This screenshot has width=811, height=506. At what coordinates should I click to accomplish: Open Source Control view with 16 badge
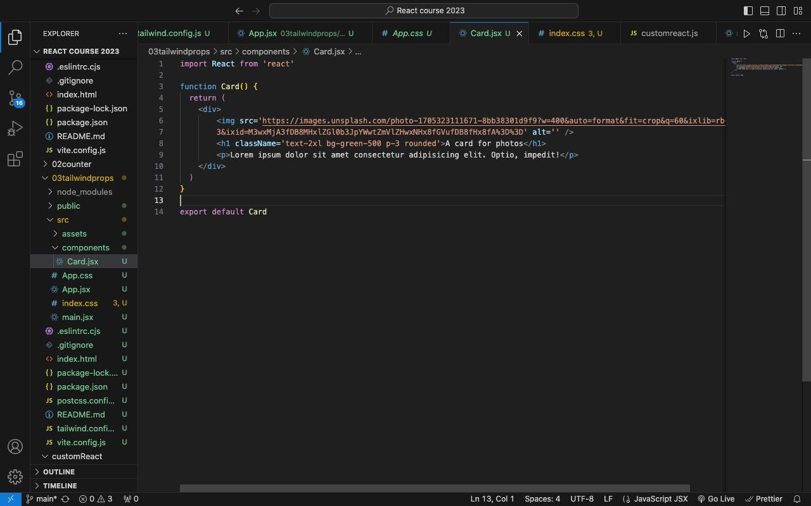tap(15, 97)
